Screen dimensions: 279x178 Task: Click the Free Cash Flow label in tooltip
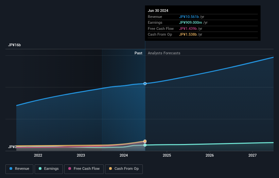[x=161, y=29]
